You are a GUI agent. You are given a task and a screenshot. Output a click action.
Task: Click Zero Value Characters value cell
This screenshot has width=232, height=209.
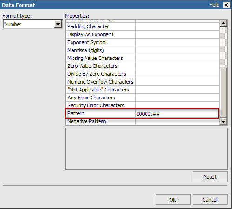click(178, 66)
